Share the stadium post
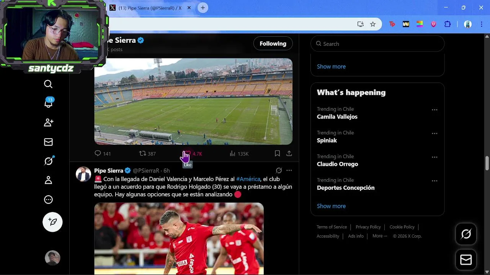Image resolution: width=490 pixels, height=275 pixels. (x=289, y=154)
